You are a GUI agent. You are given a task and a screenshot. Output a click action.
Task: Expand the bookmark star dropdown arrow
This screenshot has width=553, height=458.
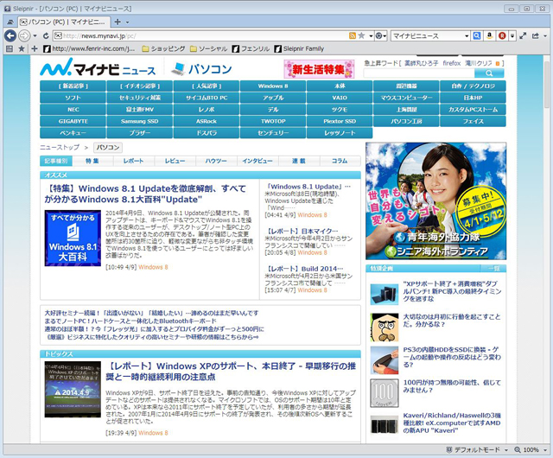(371, 36)
